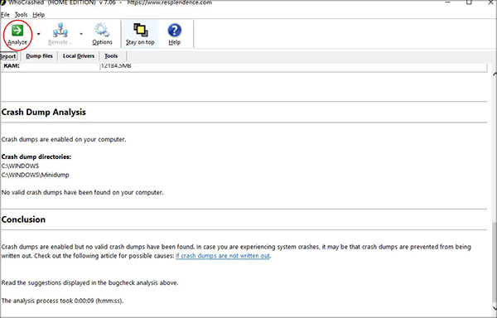Click the scrollbar down arrow
This screenshot has height=318, width=497.
click(x=495, y=308)
